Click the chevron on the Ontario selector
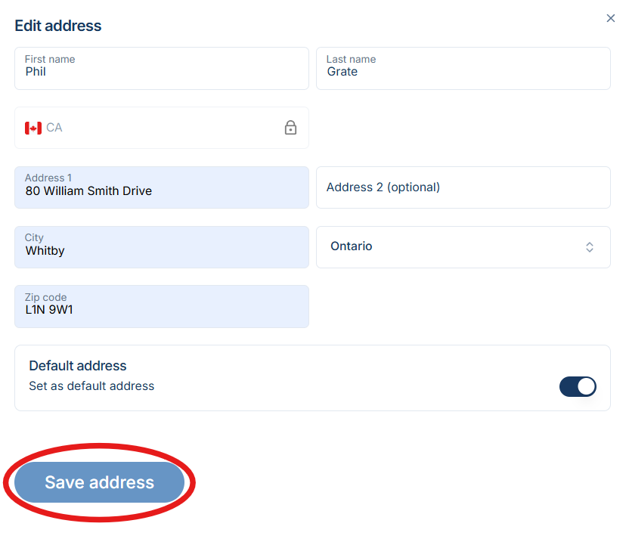Screen dimensions: 629x545 pos(589,246)
